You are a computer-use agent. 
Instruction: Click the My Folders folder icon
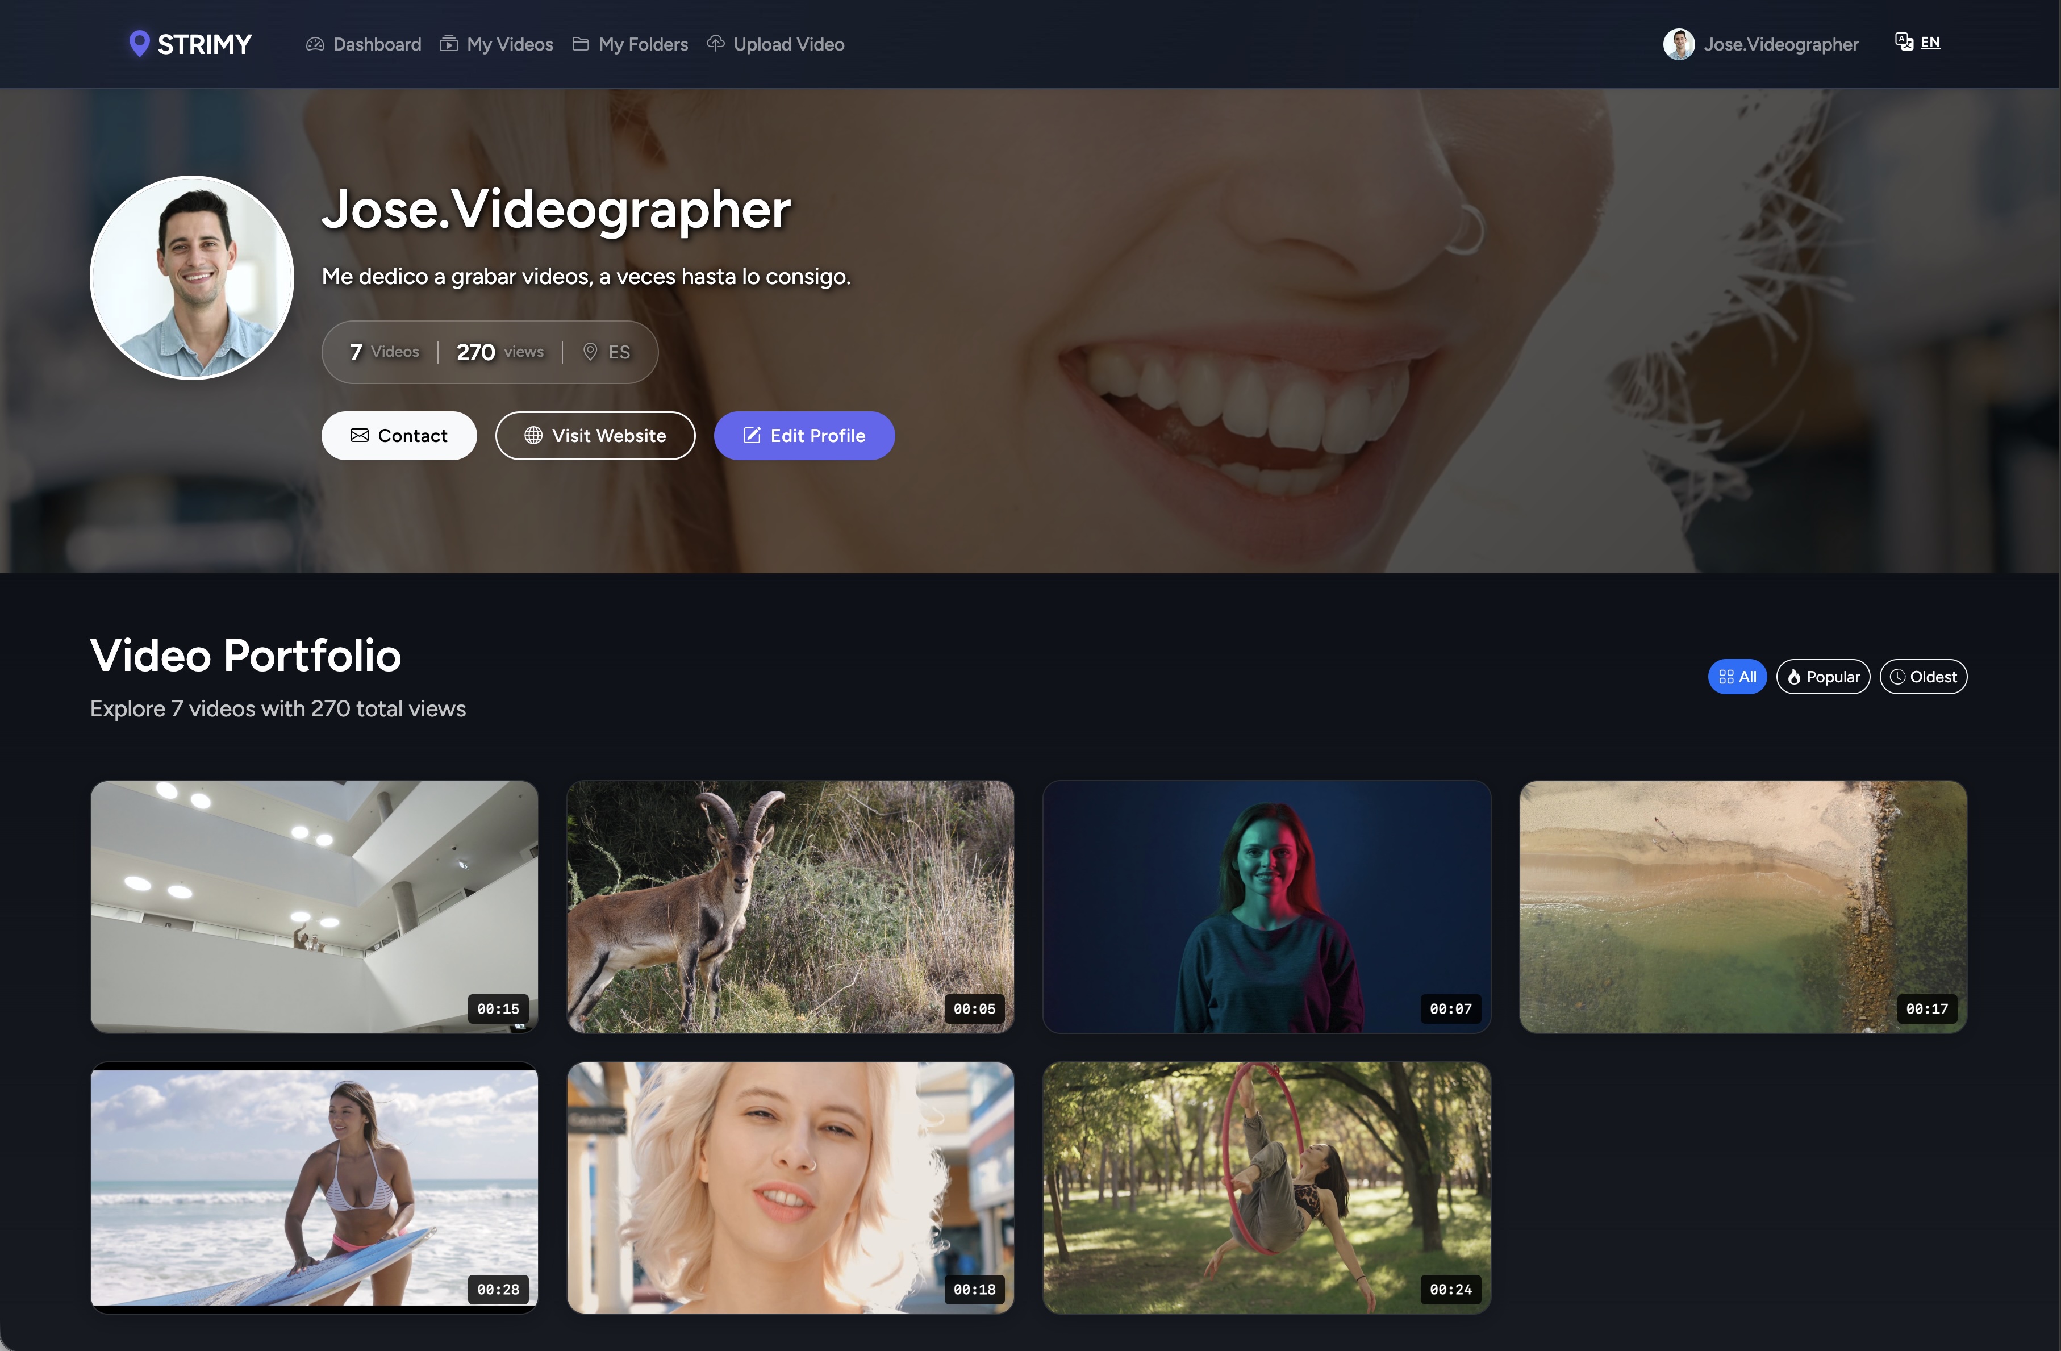point(581,43)
